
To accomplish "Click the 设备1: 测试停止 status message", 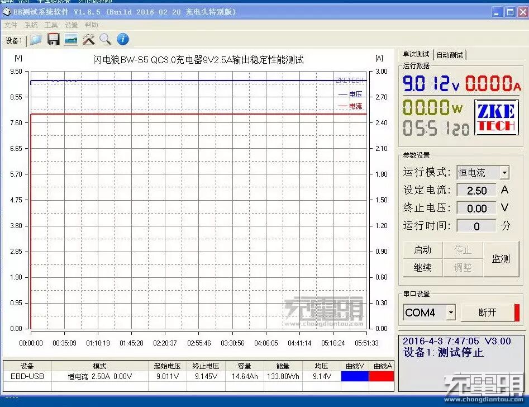I will point(444,353).
